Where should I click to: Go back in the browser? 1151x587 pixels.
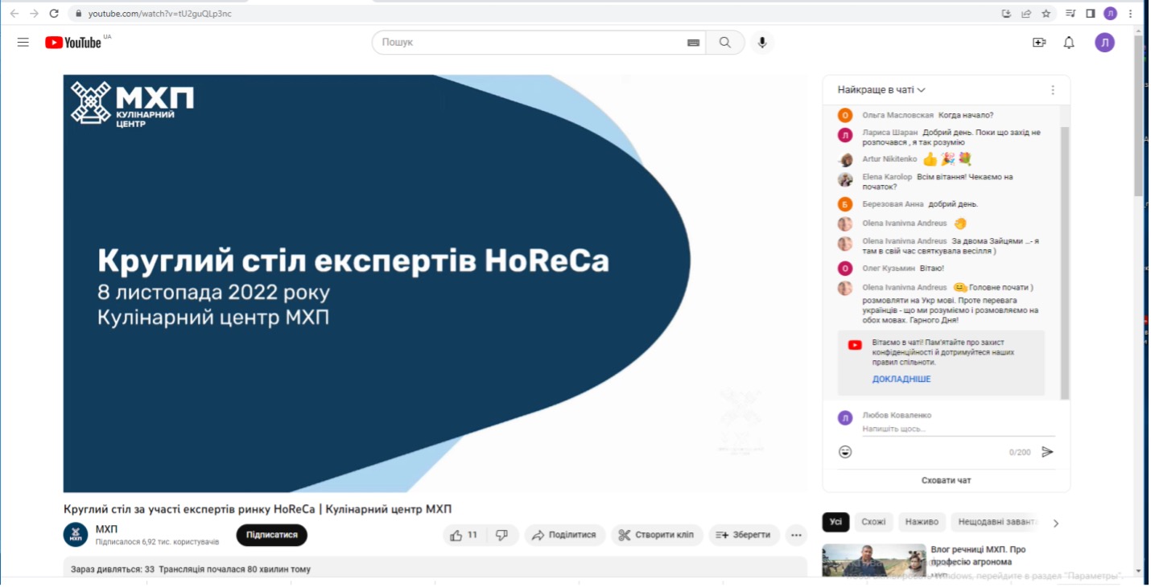click(x=14, y=13)
